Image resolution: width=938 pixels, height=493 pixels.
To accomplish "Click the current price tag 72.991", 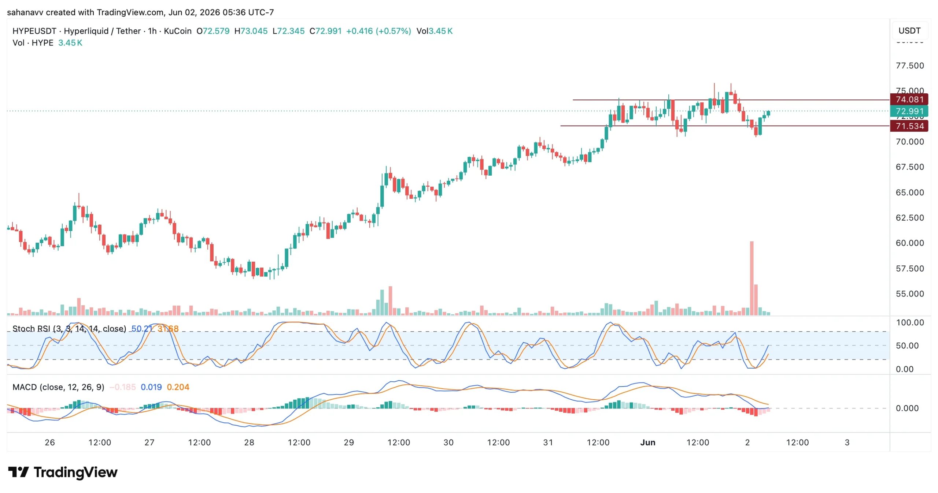I will 909,111.
